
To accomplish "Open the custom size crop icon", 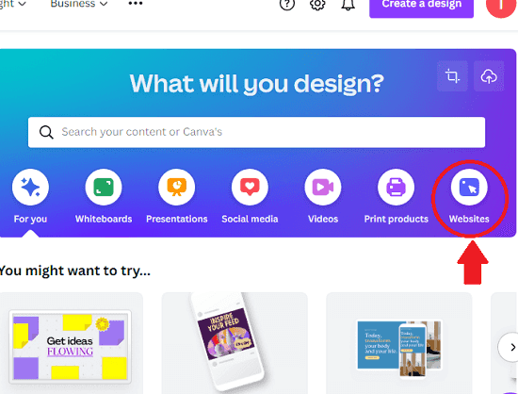I will click(x=452, y=76).
